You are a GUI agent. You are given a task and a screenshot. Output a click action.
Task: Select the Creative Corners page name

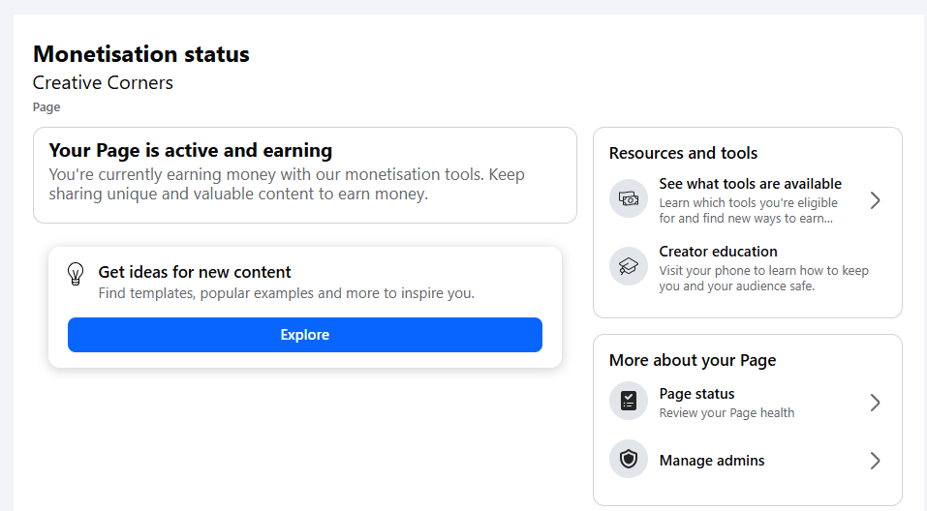tap(103, 83)
